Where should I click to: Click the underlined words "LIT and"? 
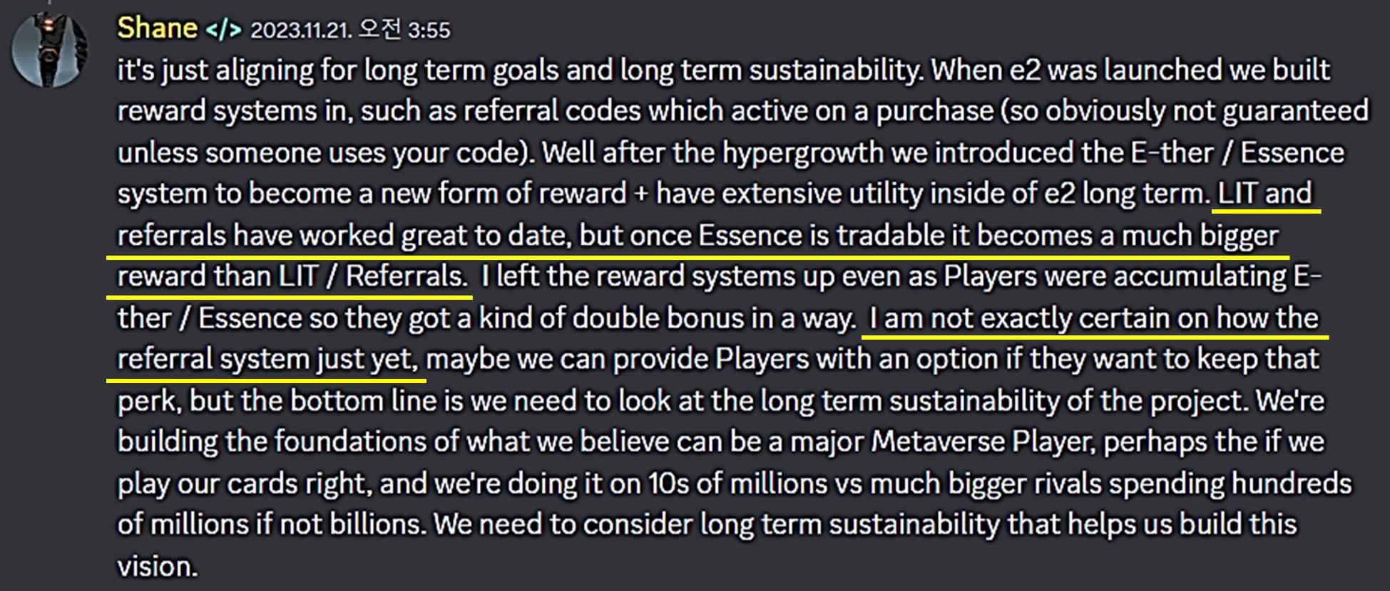1264,194
